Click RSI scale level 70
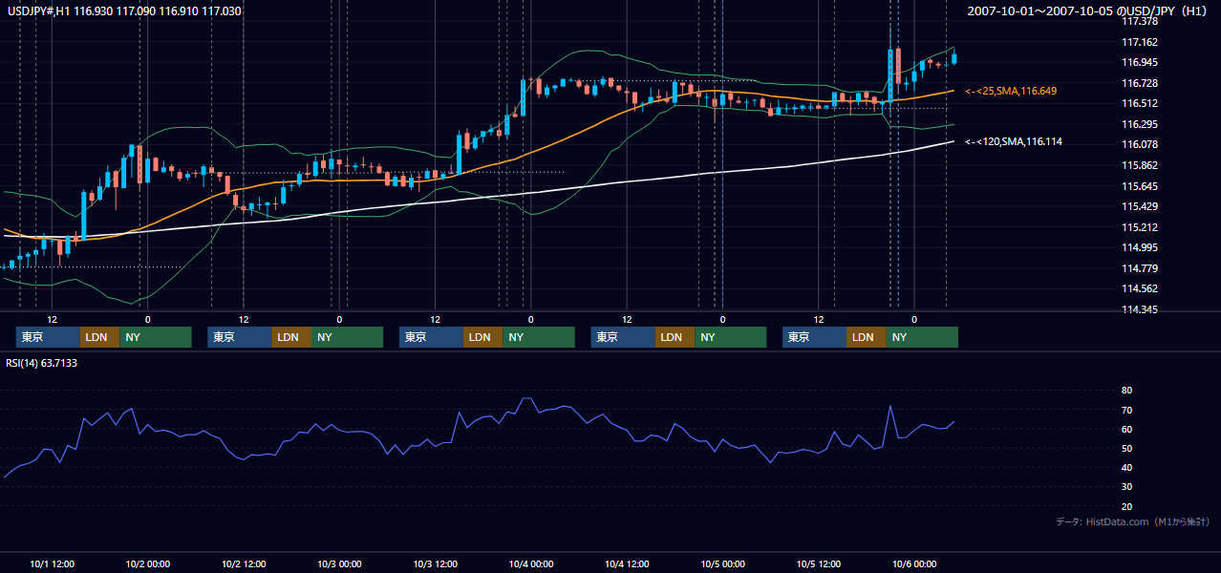The width and height of the screenshot is (1221, 573). [x=1126, y=410]
